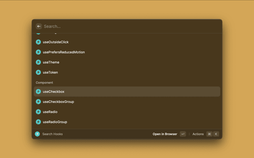Click the useCheckboxGroup lightning icon
Screen dimensions: 254x158
[x=38, y=102]
